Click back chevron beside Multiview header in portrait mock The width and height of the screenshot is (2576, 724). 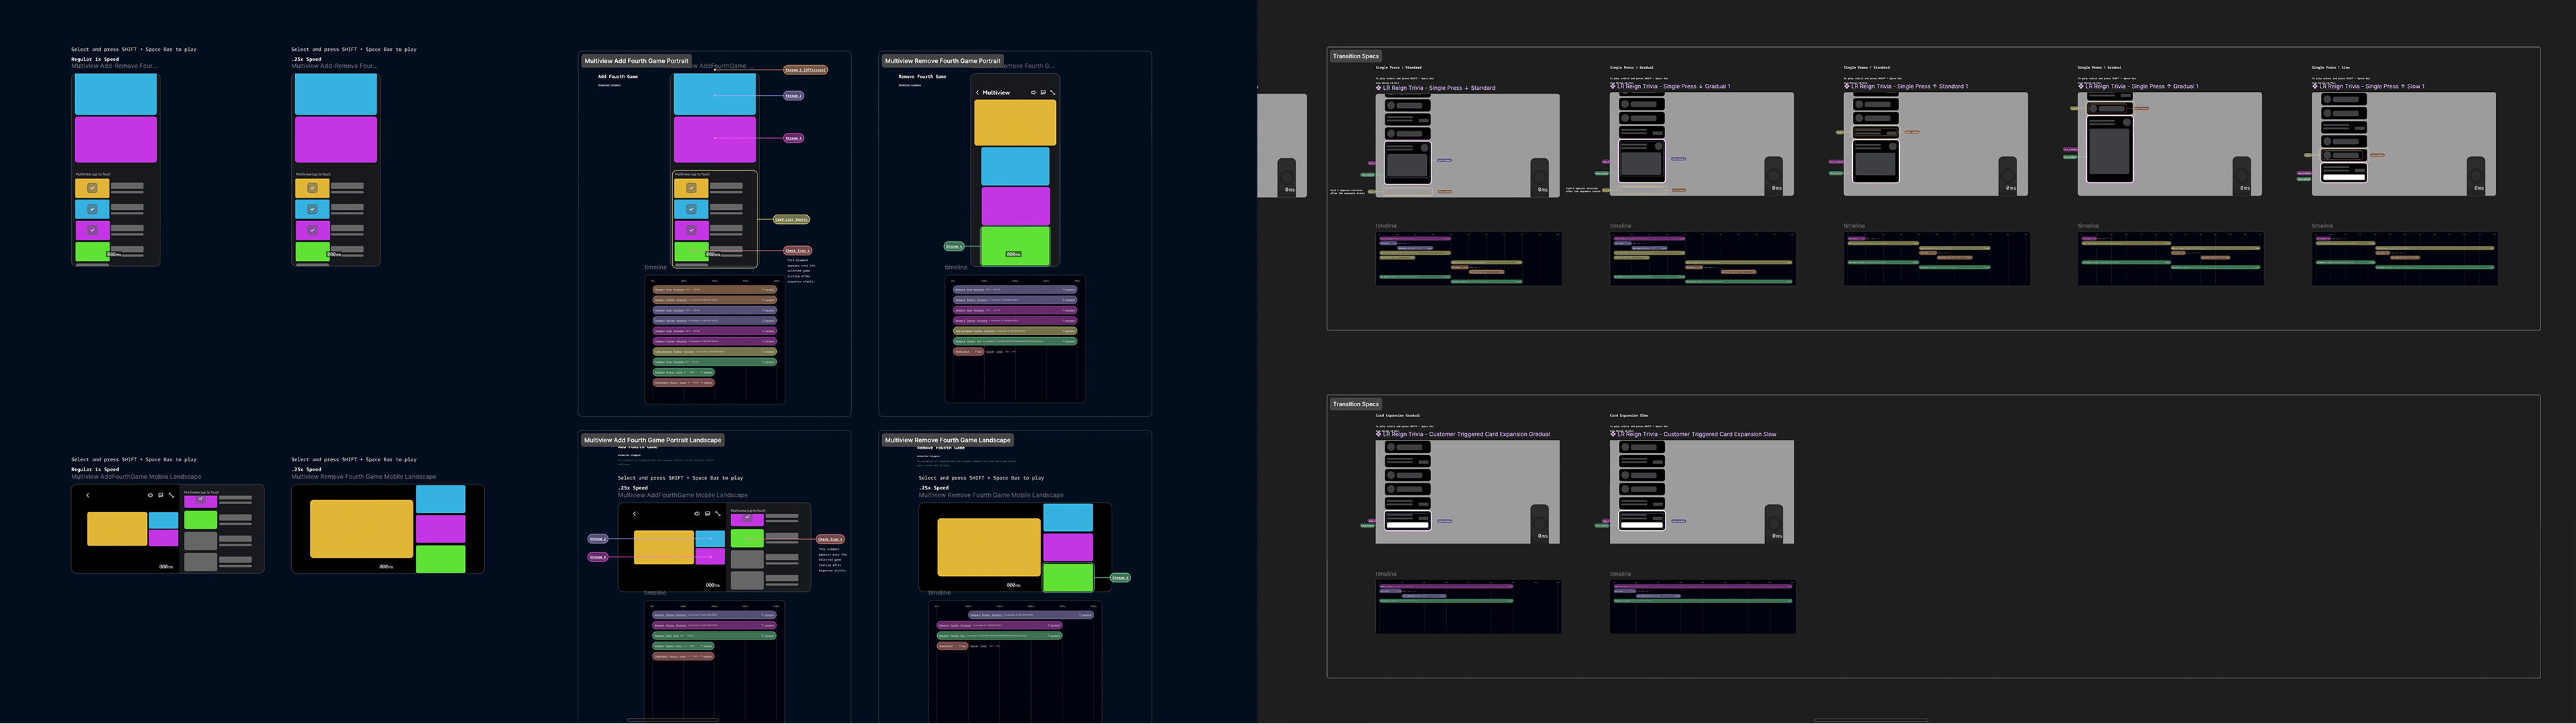coord(978,92)
